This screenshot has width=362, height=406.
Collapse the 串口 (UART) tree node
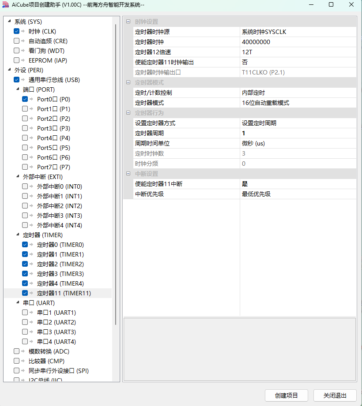tap(18, 302)
